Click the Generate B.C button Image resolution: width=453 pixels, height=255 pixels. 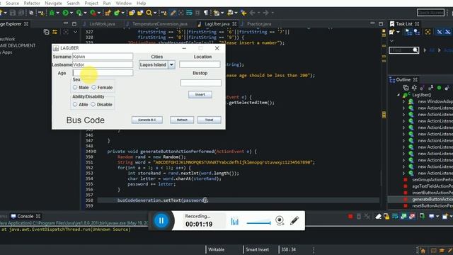click(x=147, y=120)
